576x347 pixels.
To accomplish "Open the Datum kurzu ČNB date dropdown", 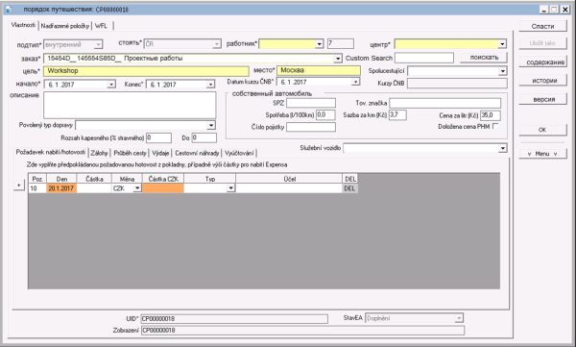I will [x=355, y=82].
